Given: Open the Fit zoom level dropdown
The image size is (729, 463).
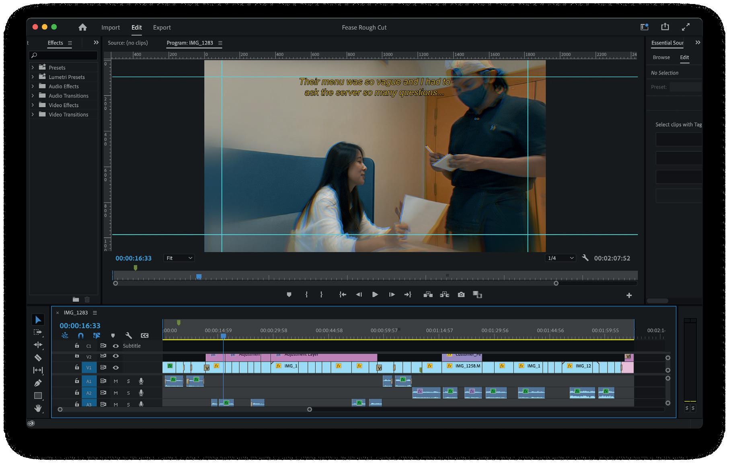Looking at the screenshot, I should click(x=179, y=258).
